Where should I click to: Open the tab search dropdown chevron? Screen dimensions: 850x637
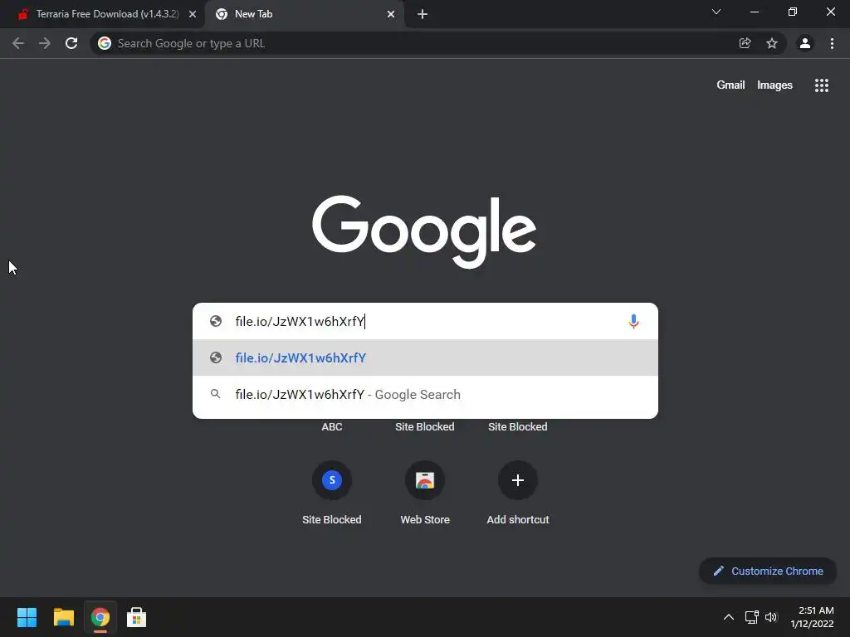(716, 12)
